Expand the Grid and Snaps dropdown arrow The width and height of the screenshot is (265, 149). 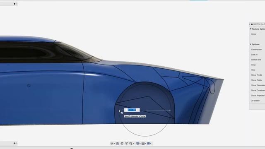[145, 143]
